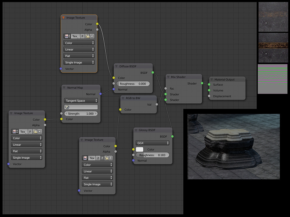
Task: Click BSDF output socket of Diffuse BSDF node
Action: [153, 73]
